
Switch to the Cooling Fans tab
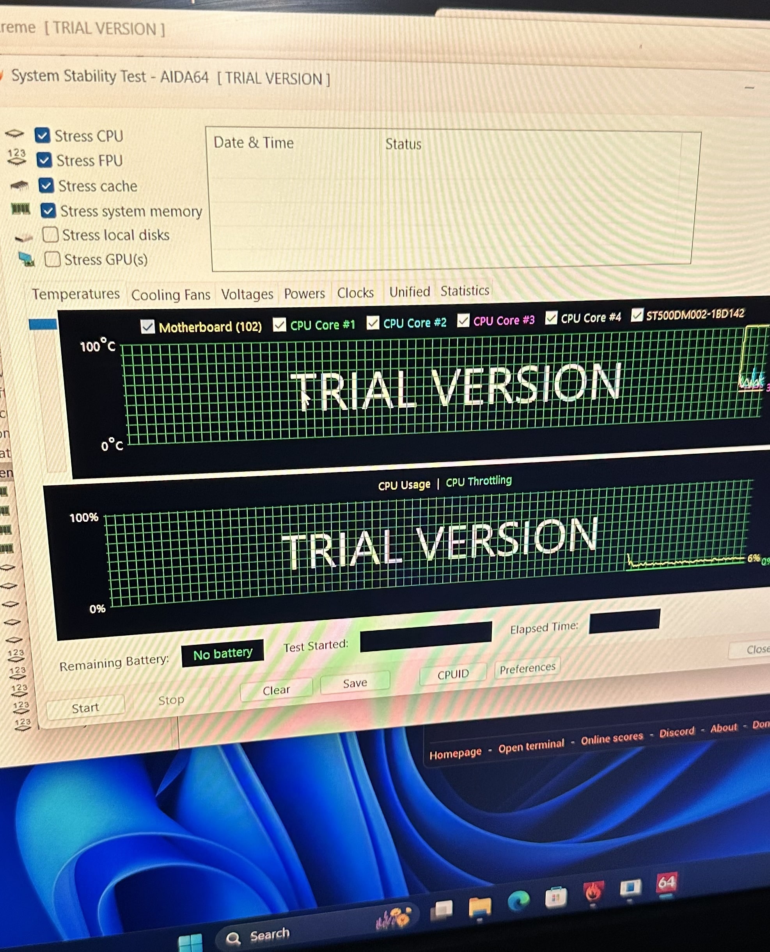(x=170, y=295)
